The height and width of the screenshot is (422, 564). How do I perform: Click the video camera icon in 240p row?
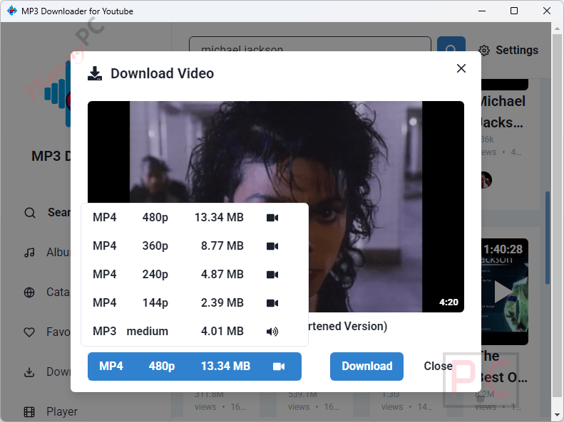click(x=272, y=275)
